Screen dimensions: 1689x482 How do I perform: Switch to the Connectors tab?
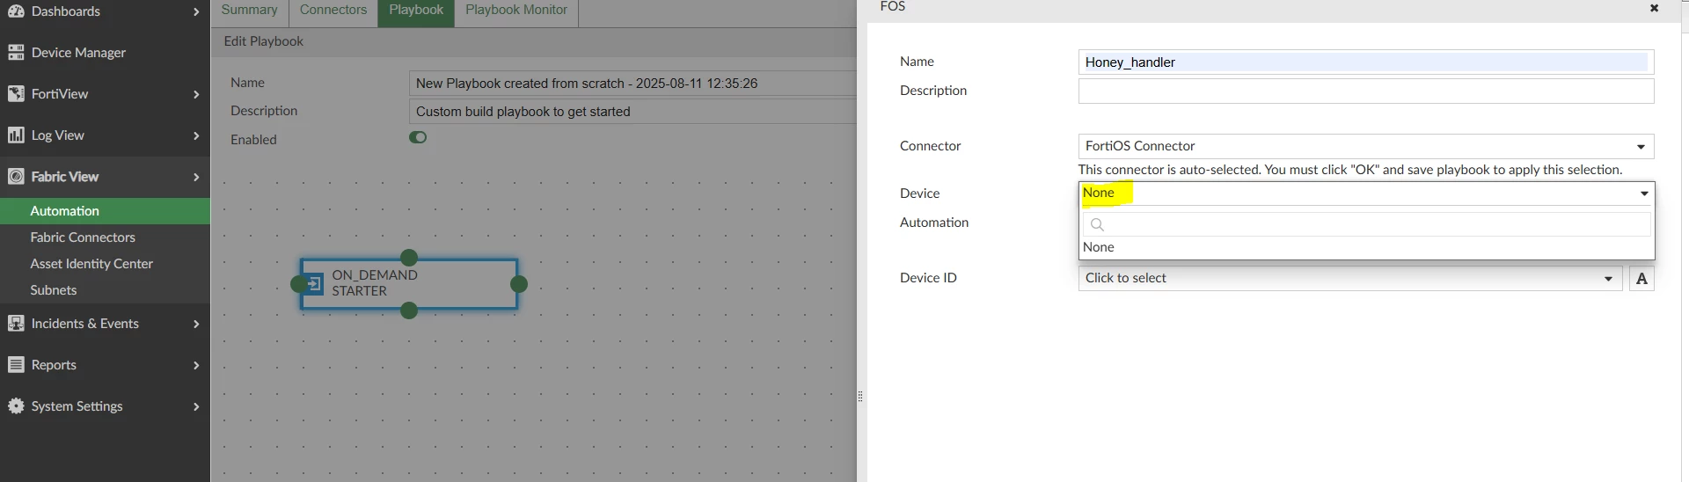[333, 11]
